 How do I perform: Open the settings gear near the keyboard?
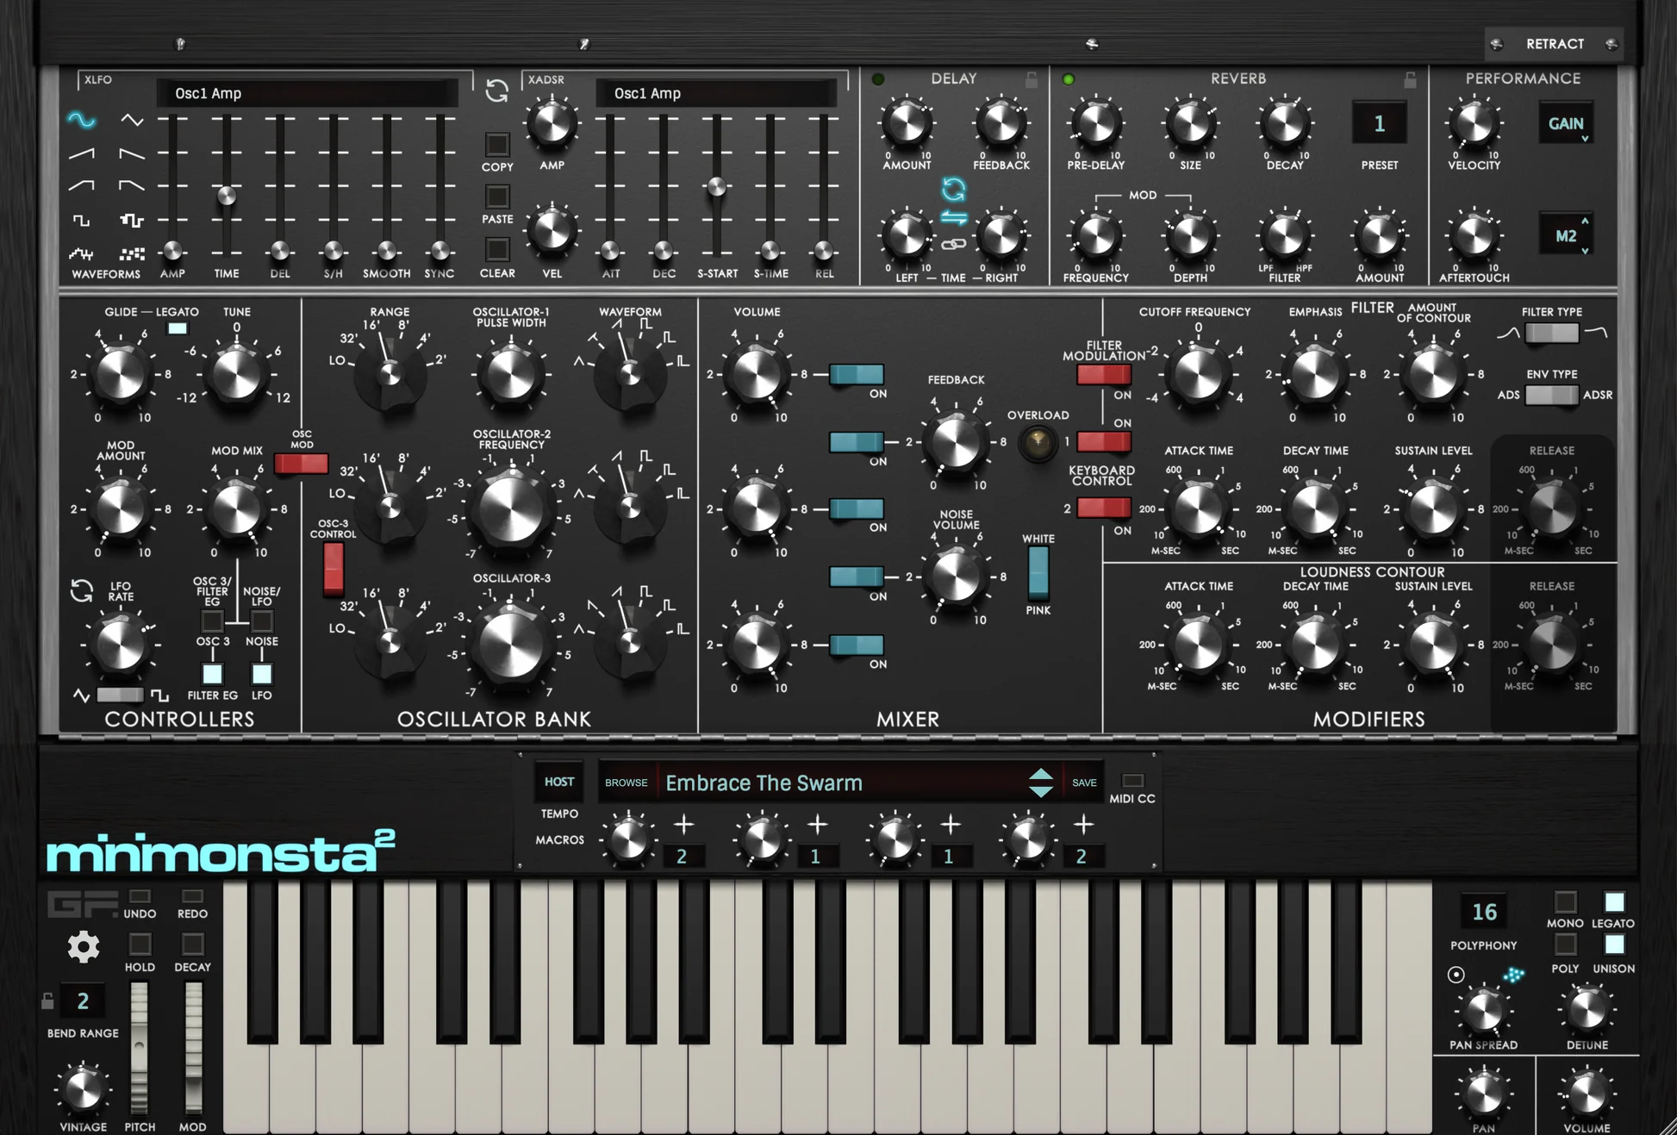pos(83,946)
